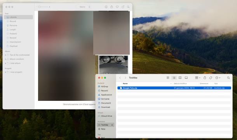Expand Album condivisi in Photos sidebar

click(x=5, y=59)
